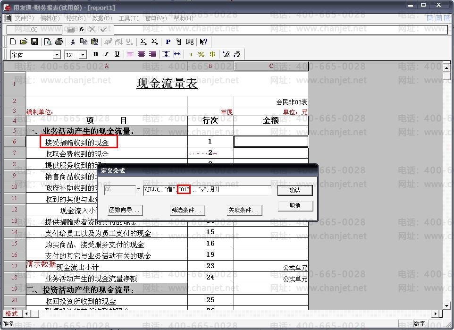The height and width of the screenshot is (330, 454).
Task: Open the 格式 menu
Action: [x=76, y=18]
